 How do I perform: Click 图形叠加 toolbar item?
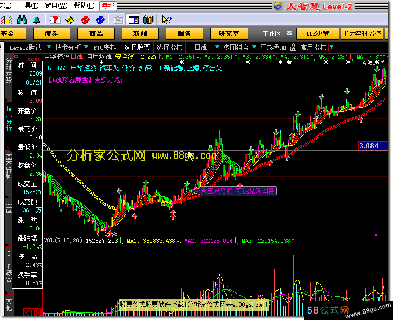[x=273, y=47]
